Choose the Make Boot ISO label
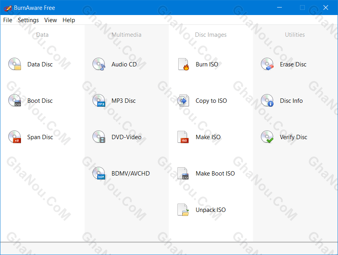Viewport: 338px width, 255px height. (215, 174)
